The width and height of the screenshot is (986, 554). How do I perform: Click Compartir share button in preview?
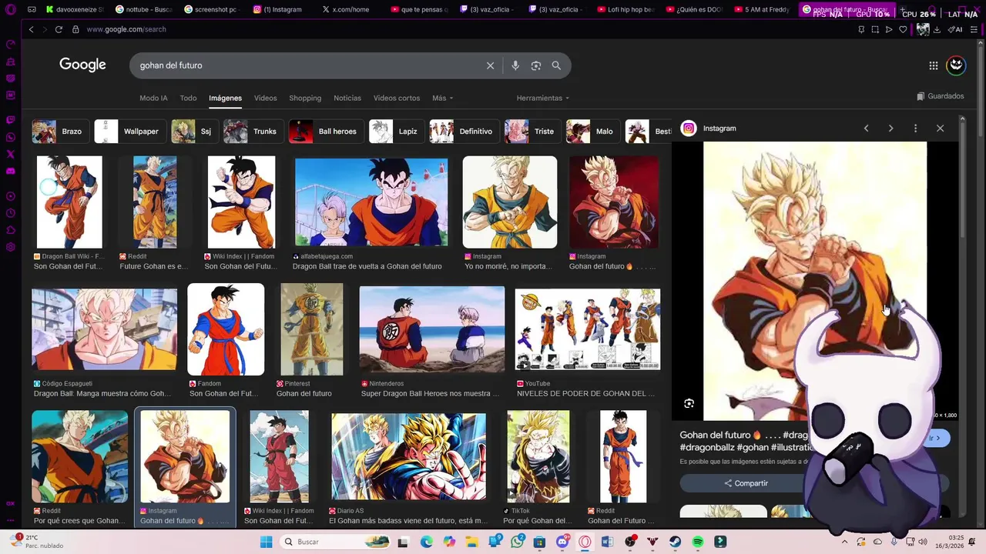click(746, 483)
